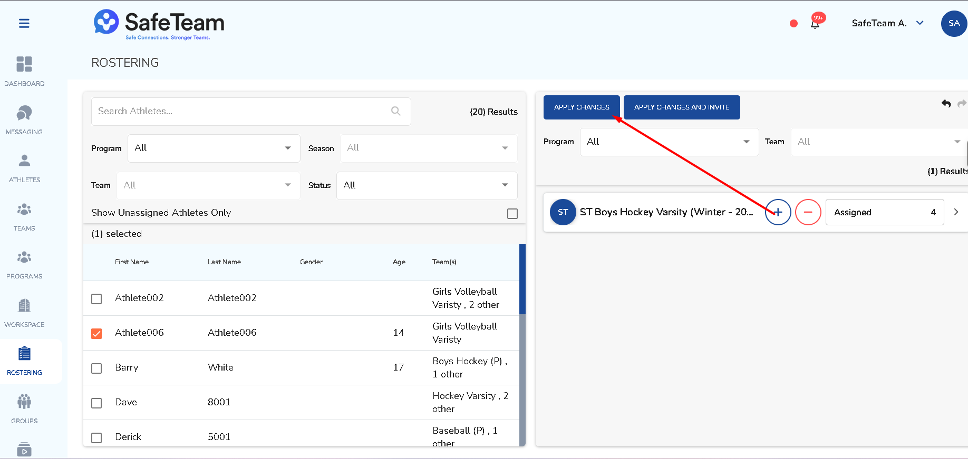Sort by Age column header
The height and width of the screenshot is (459, 968).
point(399,262)
